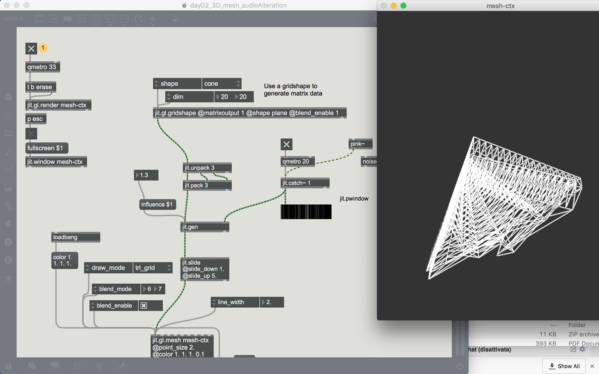The image size is (599, 374).
Task: Toggle the X above fullscreen $1
Action: tap(31, 134)
